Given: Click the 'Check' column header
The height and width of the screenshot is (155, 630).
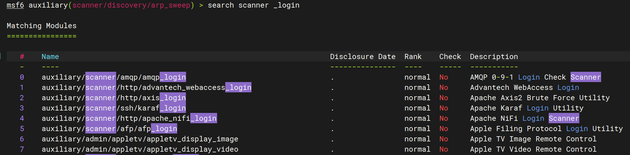Looking at the screenshot, I should coord(450,57).
